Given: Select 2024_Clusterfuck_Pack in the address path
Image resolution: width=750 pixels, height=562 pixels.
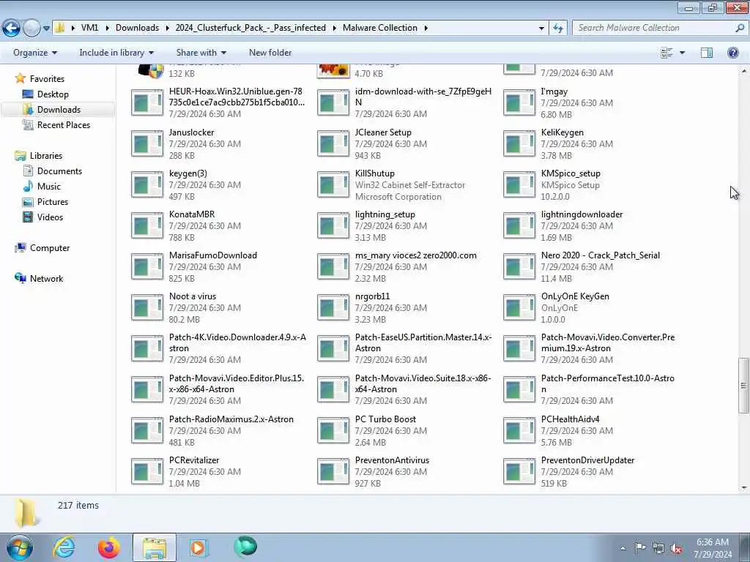Looking at the screenshot, I should (250, 28).
